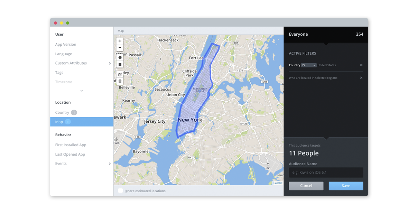Click the Hackensack map label

(168, 40)
